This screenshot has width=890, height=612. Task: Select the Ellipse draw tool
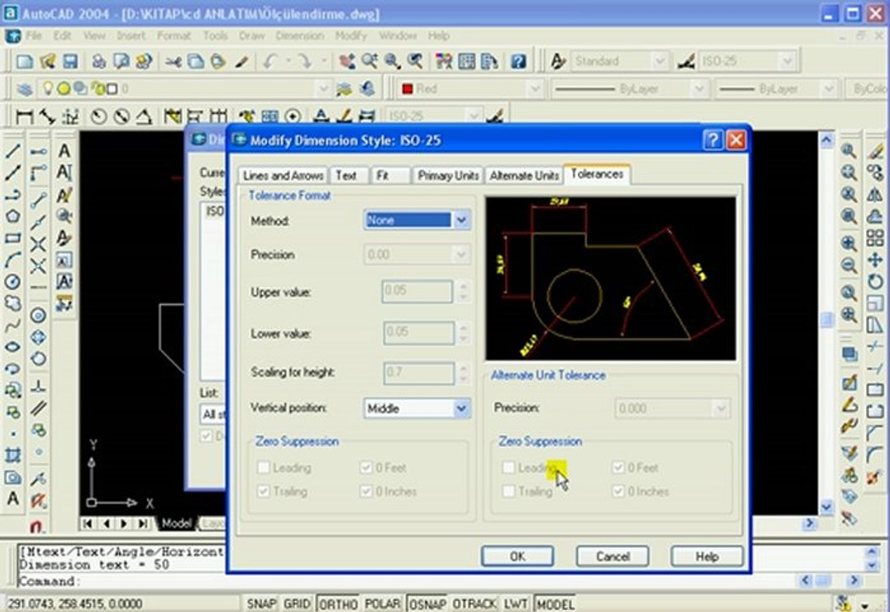[13, 347]
